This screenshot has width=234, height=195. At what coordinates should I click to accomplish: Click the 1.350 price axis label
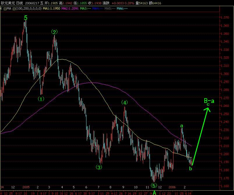pyautogui.click(x=225, y=34)
